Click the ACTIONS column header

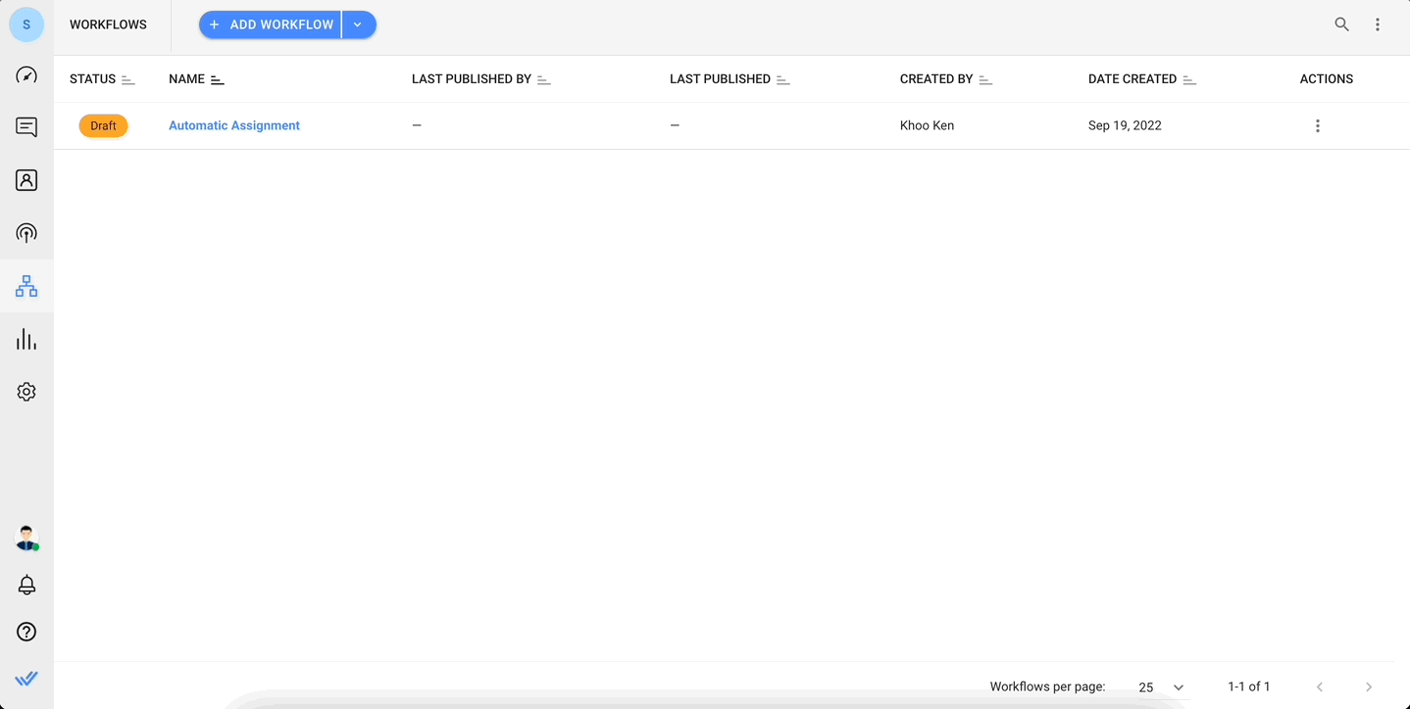coord(1327,79)
